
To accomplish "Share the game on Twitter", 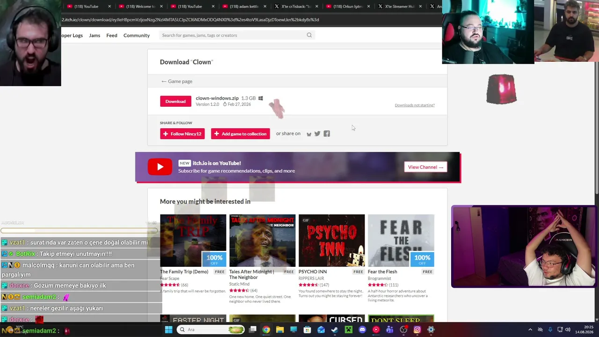I will [x=317, y=134].
